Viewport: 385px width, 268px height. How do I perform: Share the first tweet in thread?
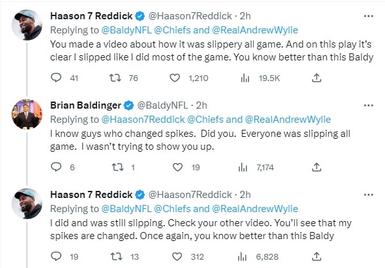(x=316, y=78)
